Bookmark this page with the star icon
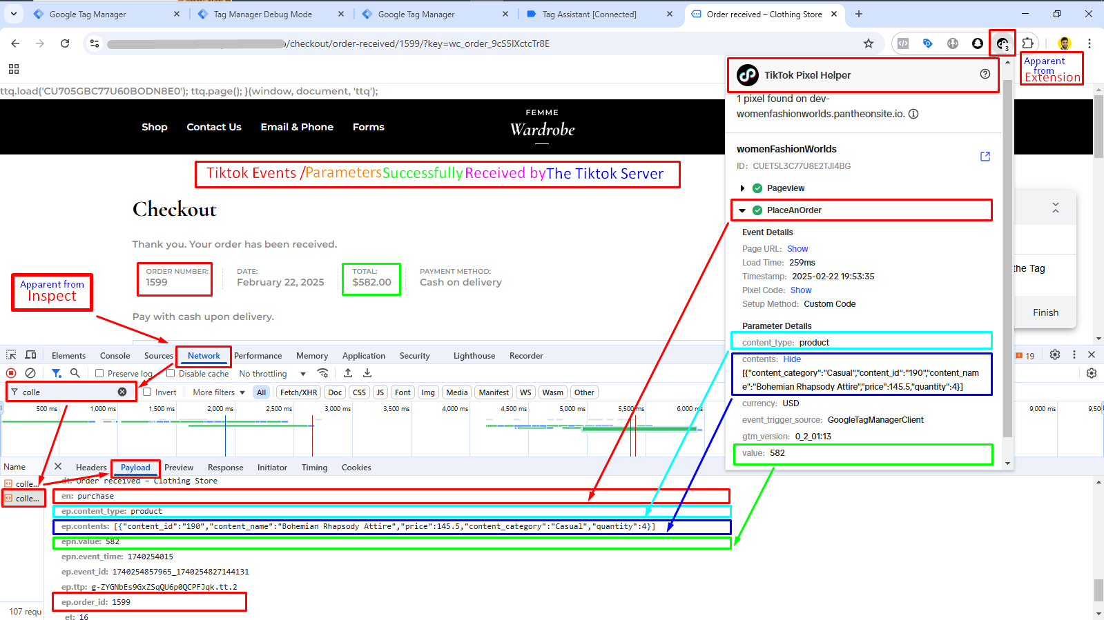 pyautogui.click(x=869, y=43)
